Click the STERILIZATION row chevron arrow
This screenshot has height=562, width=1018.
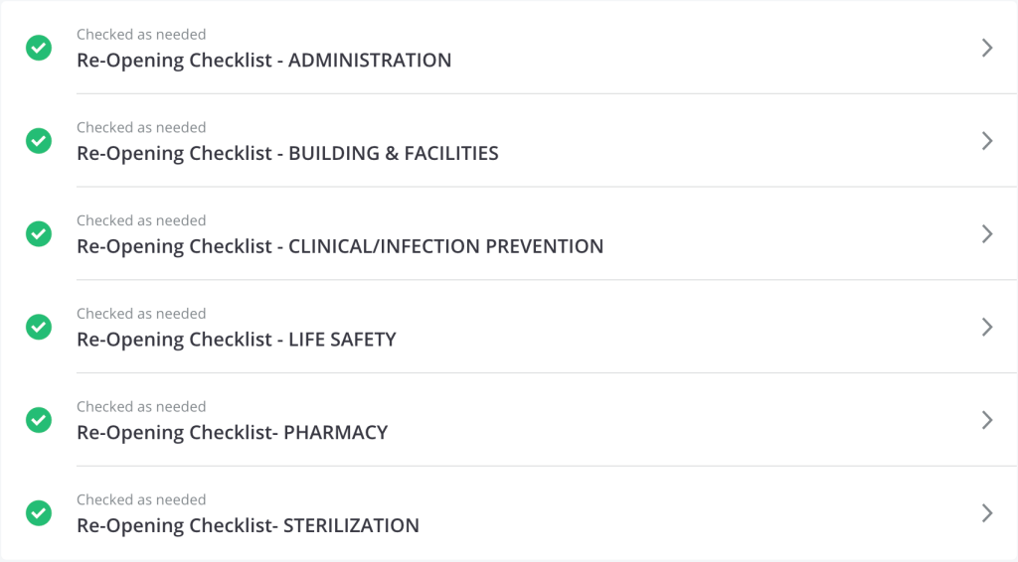tap(987, 513)
